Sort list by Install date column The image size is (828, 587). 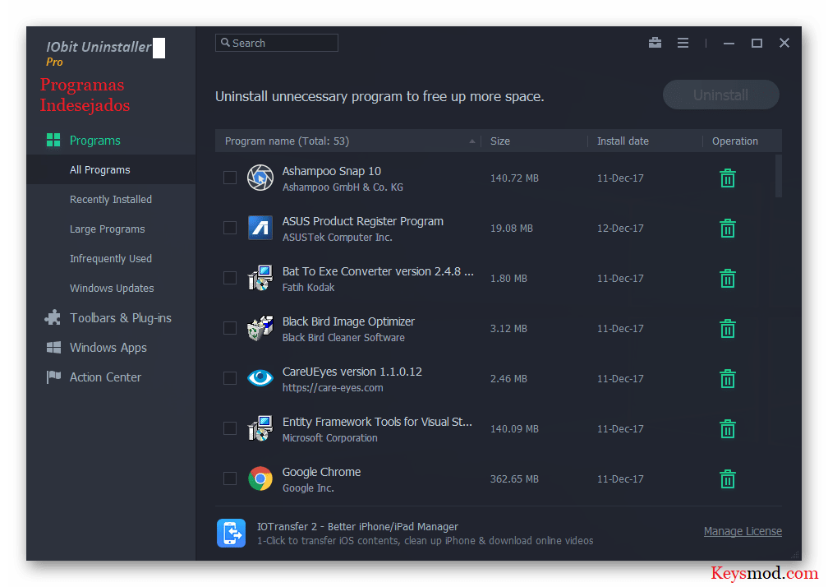(x=623, y=141)
